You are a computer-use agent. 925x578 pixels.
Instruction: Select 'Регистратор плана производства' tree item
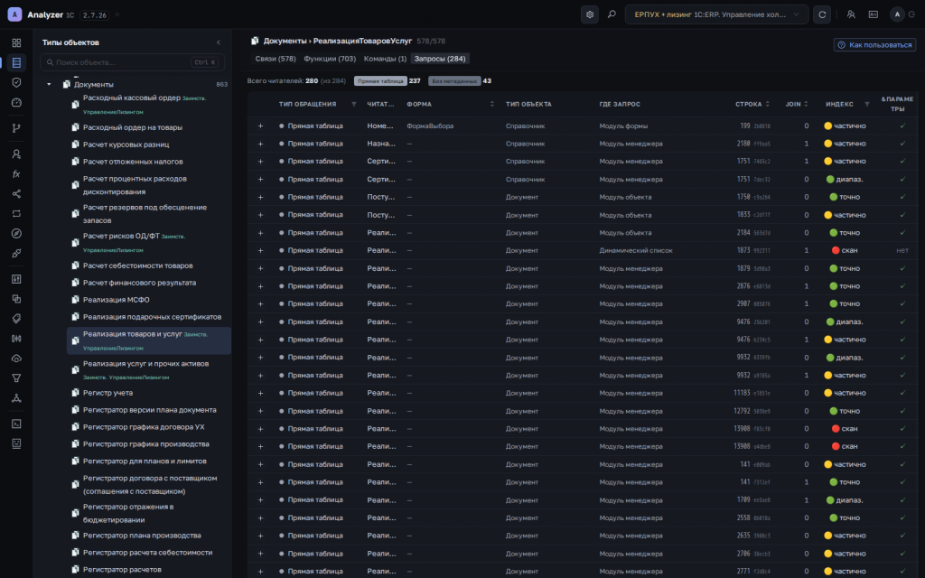142,536
